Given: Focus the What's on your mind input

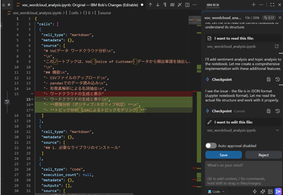Looking at the screenshot, I should (243, 174).
